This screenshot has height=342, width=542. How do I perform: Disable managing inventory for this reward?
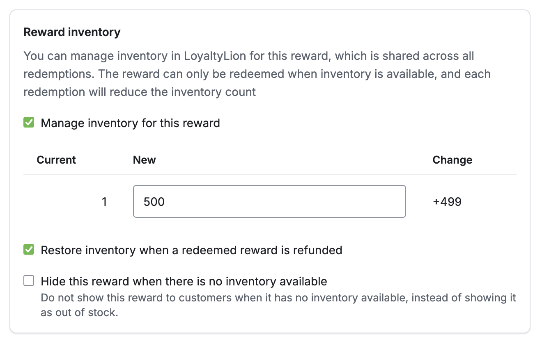[28, 122]
